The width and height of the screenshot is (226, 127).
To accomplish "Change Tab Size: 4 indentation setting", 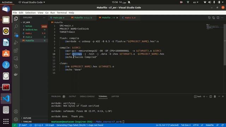I will [x=186, y=125].
